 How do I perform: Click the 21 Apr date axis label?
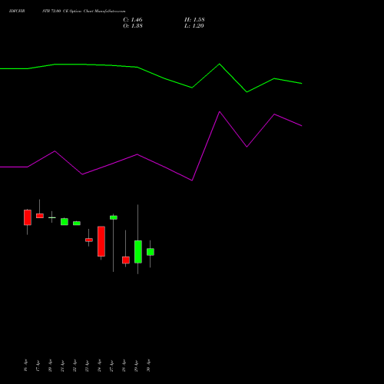point(62,366)
